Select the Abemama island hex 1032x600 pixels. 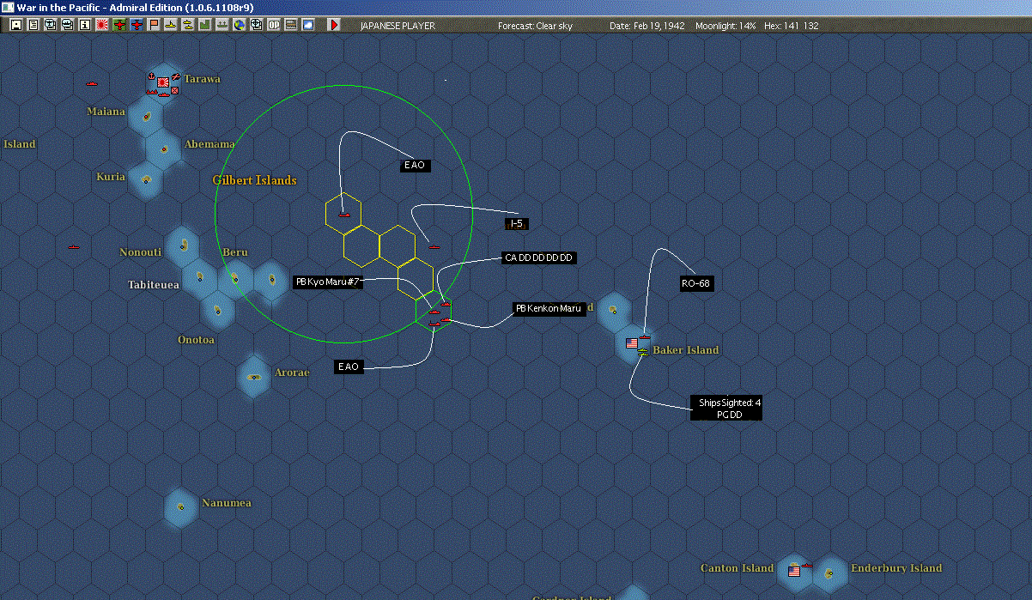(163, 148)
